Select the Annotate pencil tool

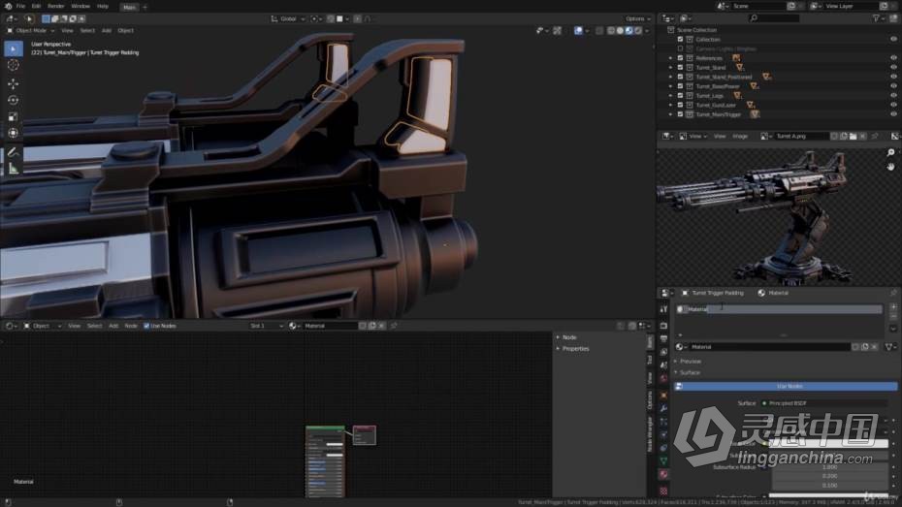(x=13, y=152)
